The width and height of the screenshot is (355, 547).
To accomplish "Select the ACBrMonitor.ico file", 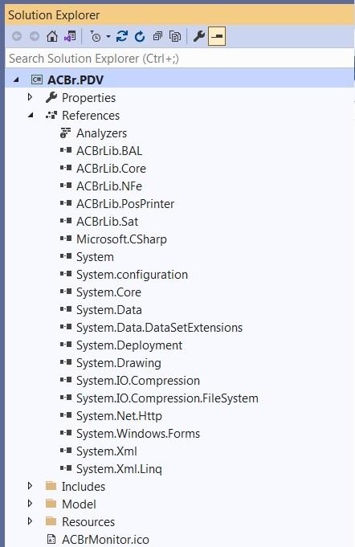I will tap(105, 539).
